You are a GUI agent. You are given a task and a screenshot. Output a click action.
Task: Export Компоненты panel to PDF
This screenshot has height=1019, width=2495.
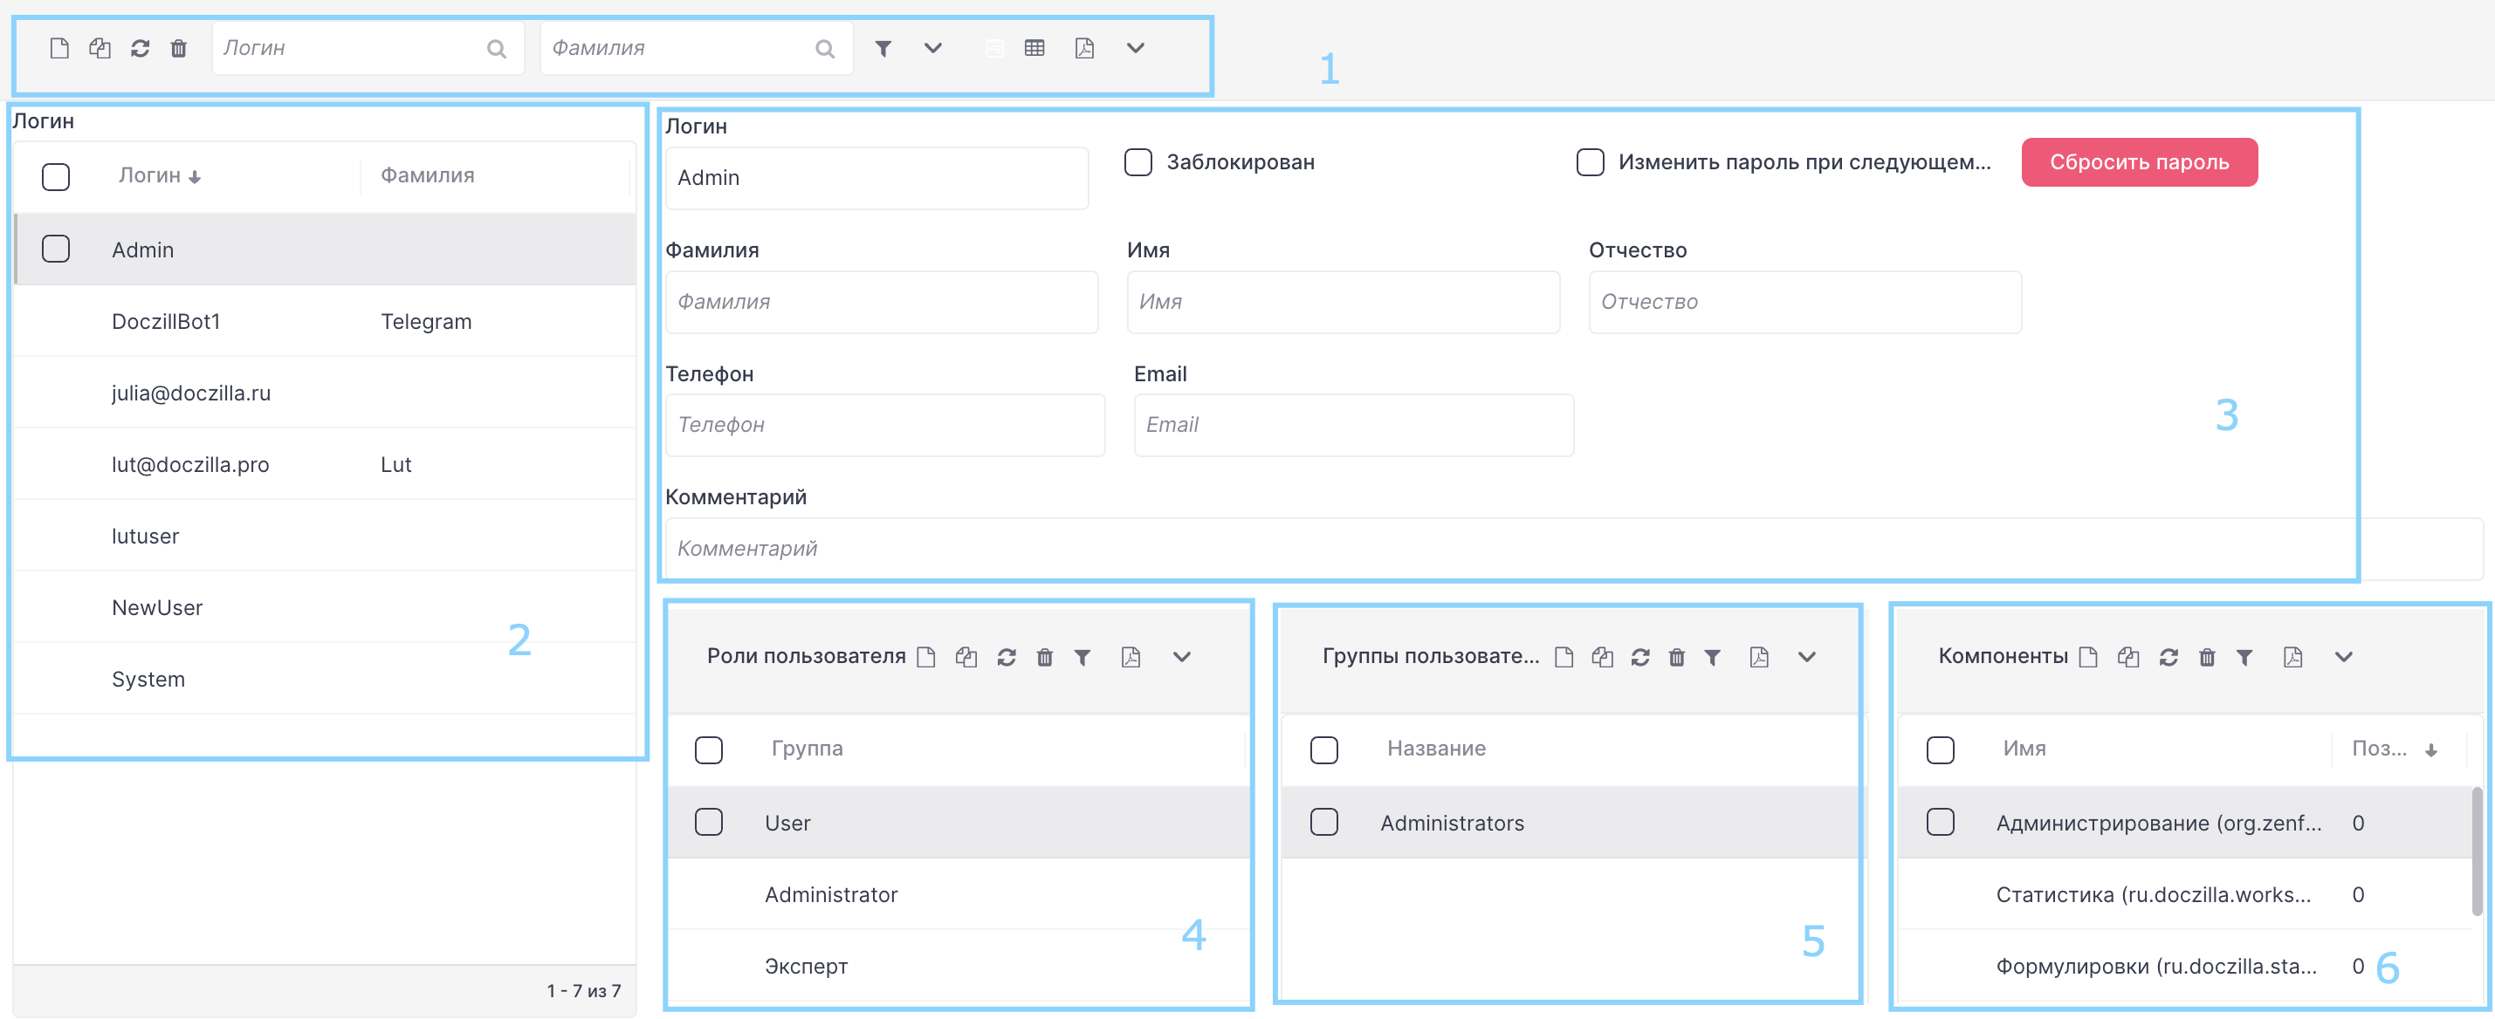[x=2292, y=657]
